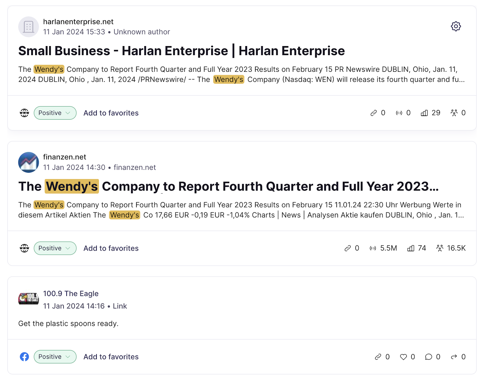Click the finanzen.net avatar thumbnail

pos(28,162)
